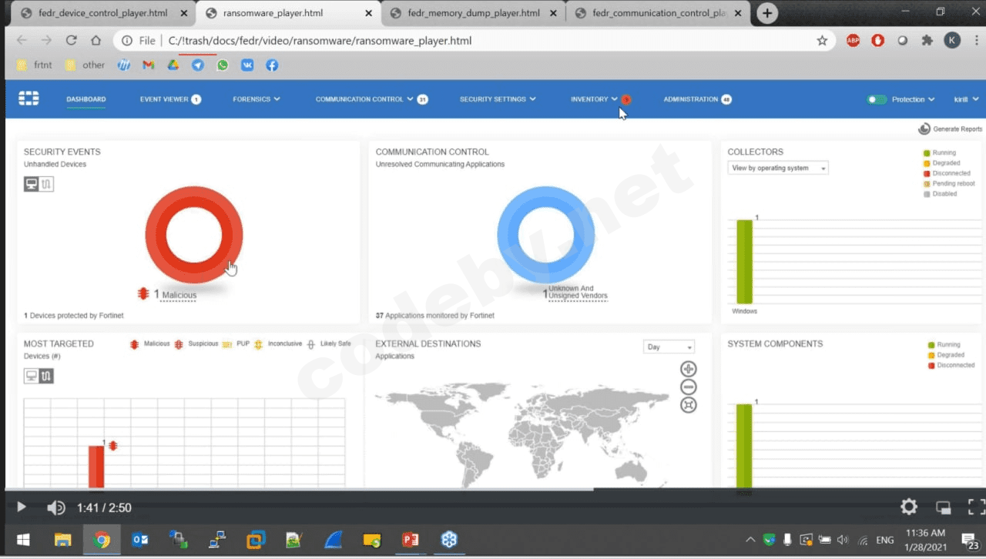
Task: Click the Malicious label under the red donut
Action: (x=179, y=295)
